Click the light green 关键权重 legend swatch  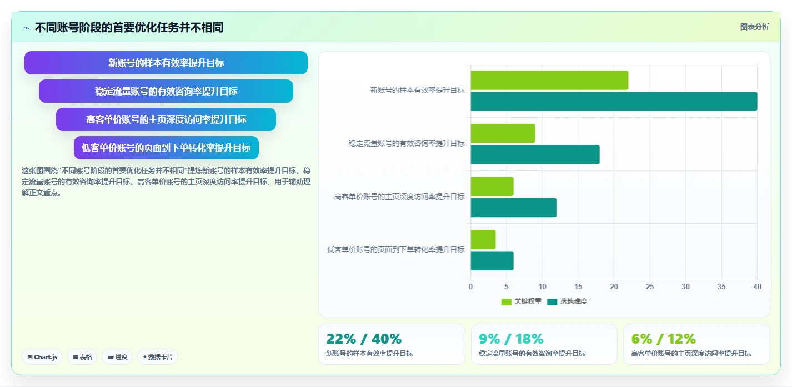[507, 301]
